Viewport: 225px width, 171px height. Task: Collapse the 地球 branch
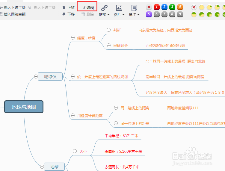tap(42, 167)
